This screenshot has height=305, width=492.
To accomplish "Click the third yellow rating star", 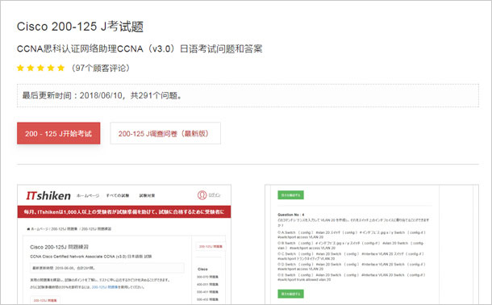I will click(40, 68).
